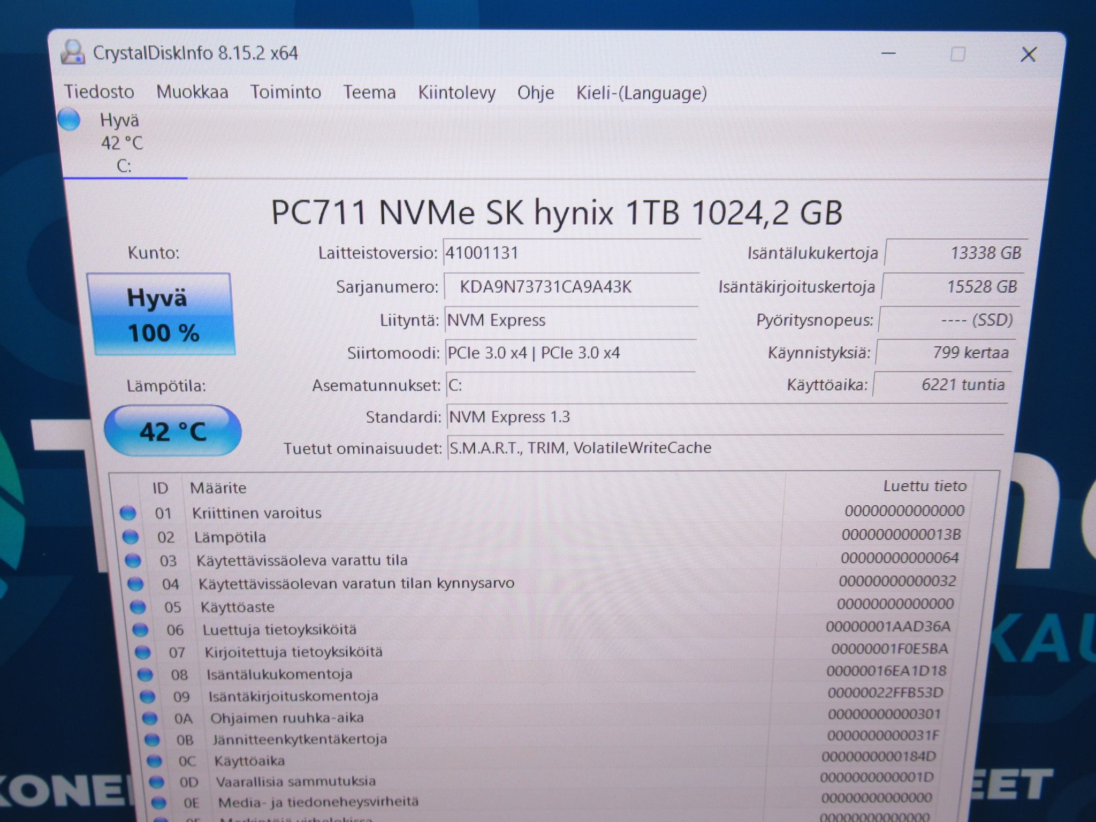Click status icon beside Lämpötila attribute row
This screenshot has height=822, width=1096.
[130, 537]
